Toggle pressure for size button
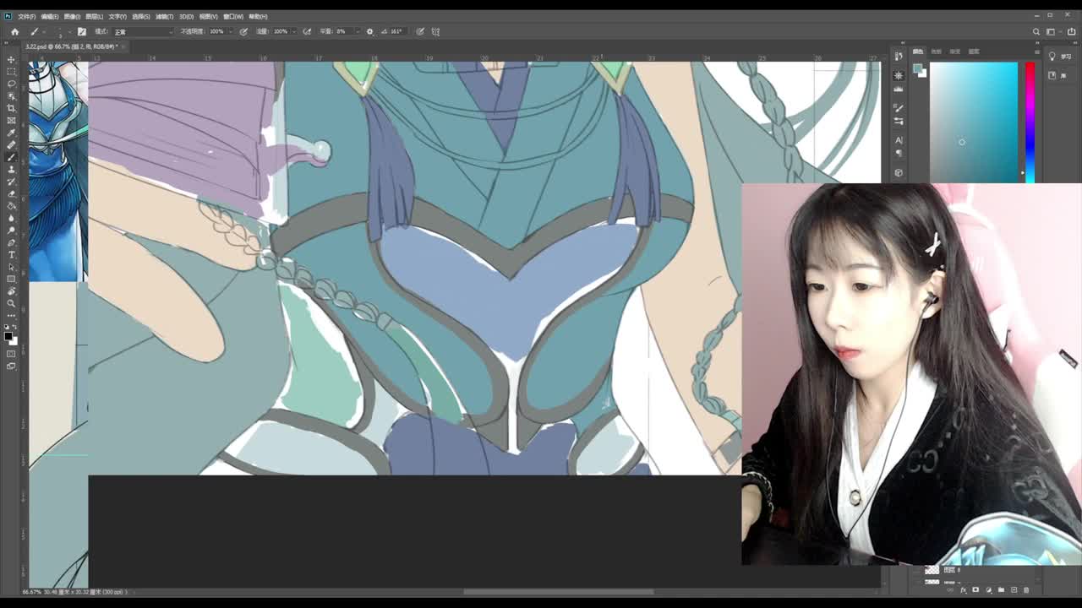This screenshot has height=608, width=1082. pyautogui.click(x=420, y=31)
